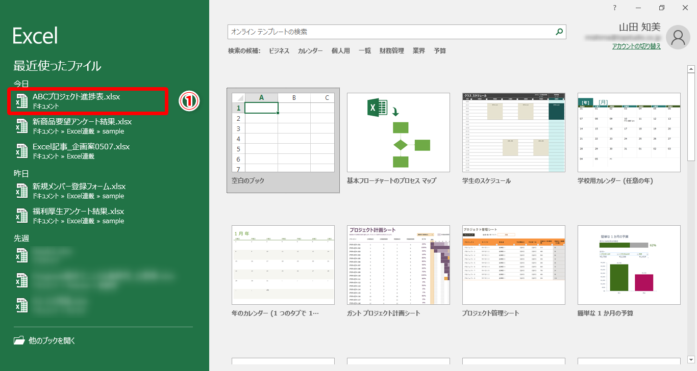Image resolution: width=697 pixels, height=371 pixels.
Task: Select the 財務管理 search suggestion
Action: 392,51
